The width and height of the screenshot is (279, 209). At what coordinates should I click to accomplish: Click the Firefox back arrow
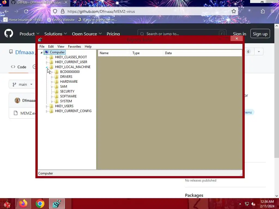7,11
